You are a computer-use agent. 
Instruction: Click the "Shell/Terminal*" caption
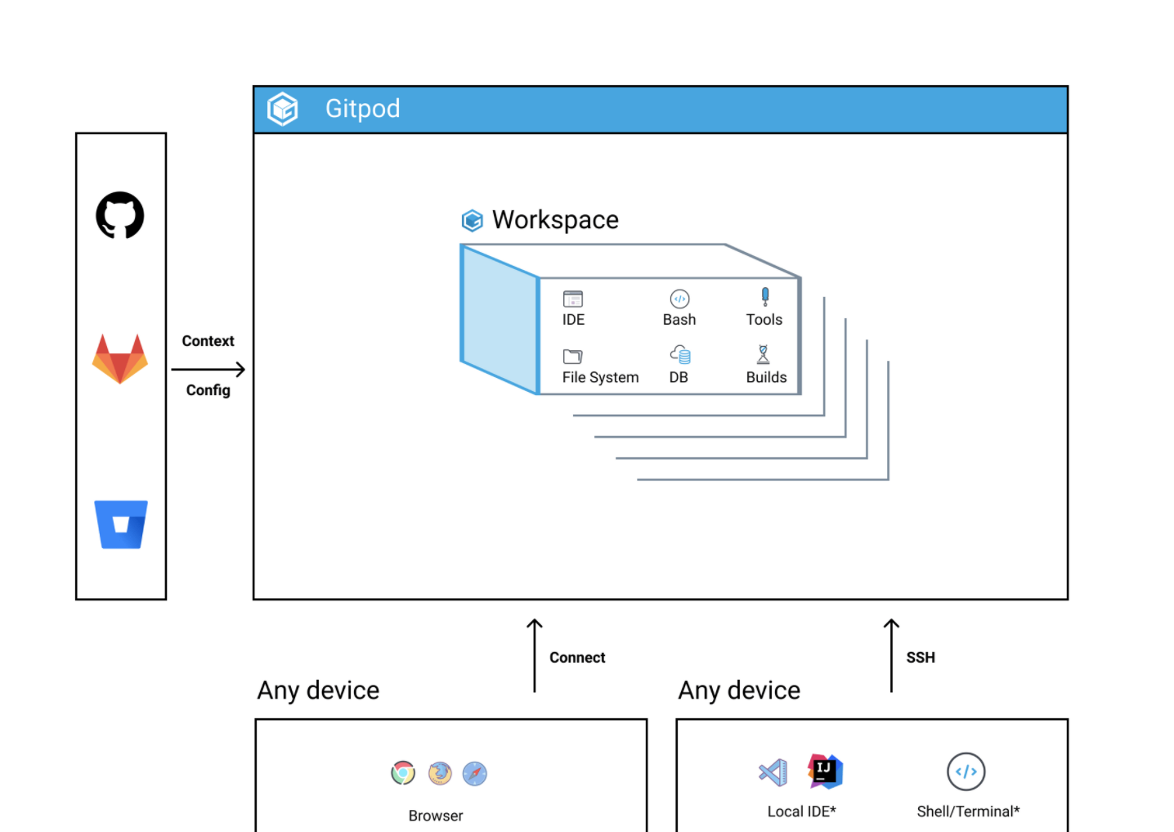pos(969,812)
